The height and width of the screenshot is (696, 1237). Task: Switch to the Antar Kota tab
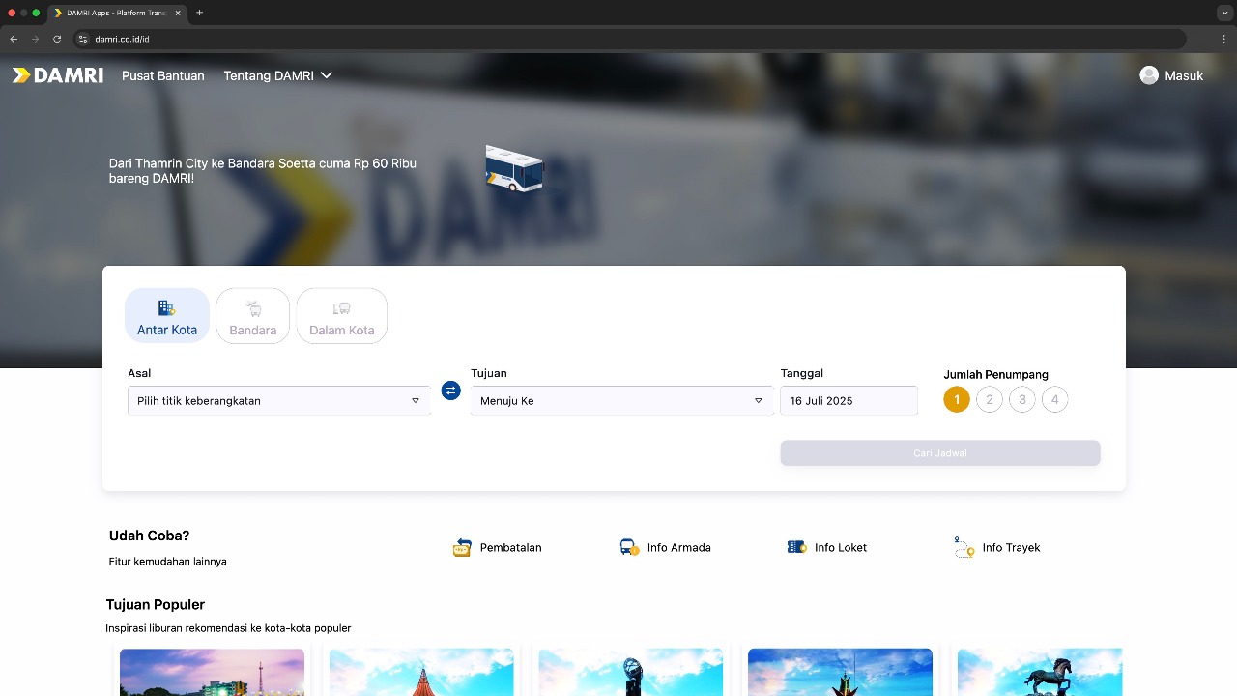pos(167,316)
